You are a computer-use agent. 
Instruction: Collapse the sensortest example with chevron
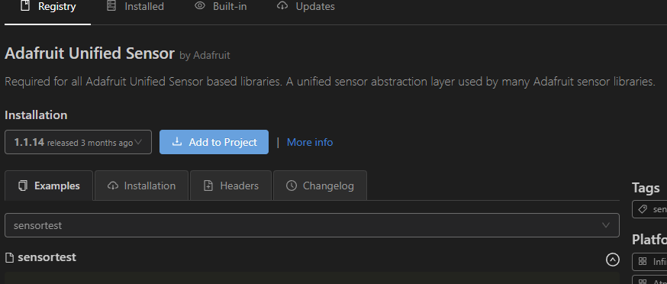[613, 260]
